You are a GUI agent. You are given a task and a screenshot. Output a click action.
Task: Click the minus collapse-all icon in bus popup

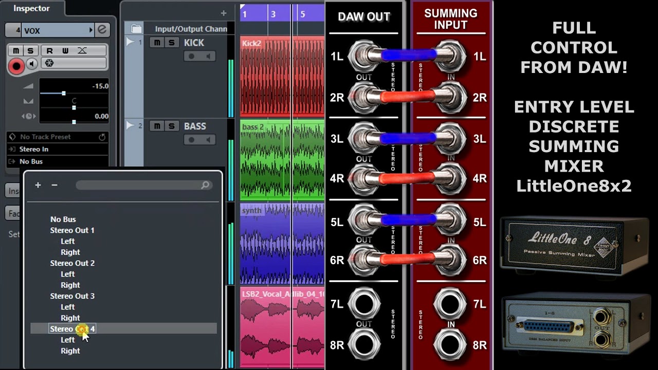(x=54, y=185)
